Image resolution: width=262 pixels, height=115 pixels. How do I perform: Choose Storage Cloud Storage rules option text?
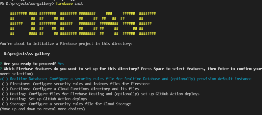70,104
